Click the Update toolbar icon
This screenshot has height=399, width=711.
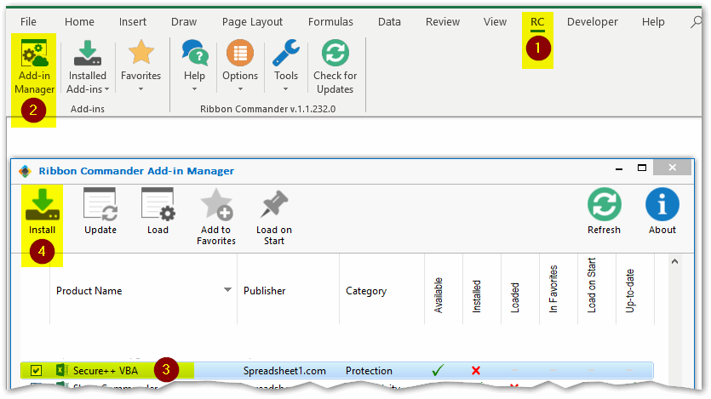100,205
